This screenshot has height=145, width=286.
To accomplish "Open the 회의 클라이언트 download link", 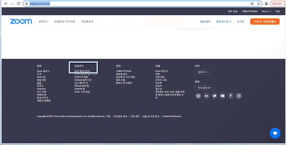I will [82, 71].
